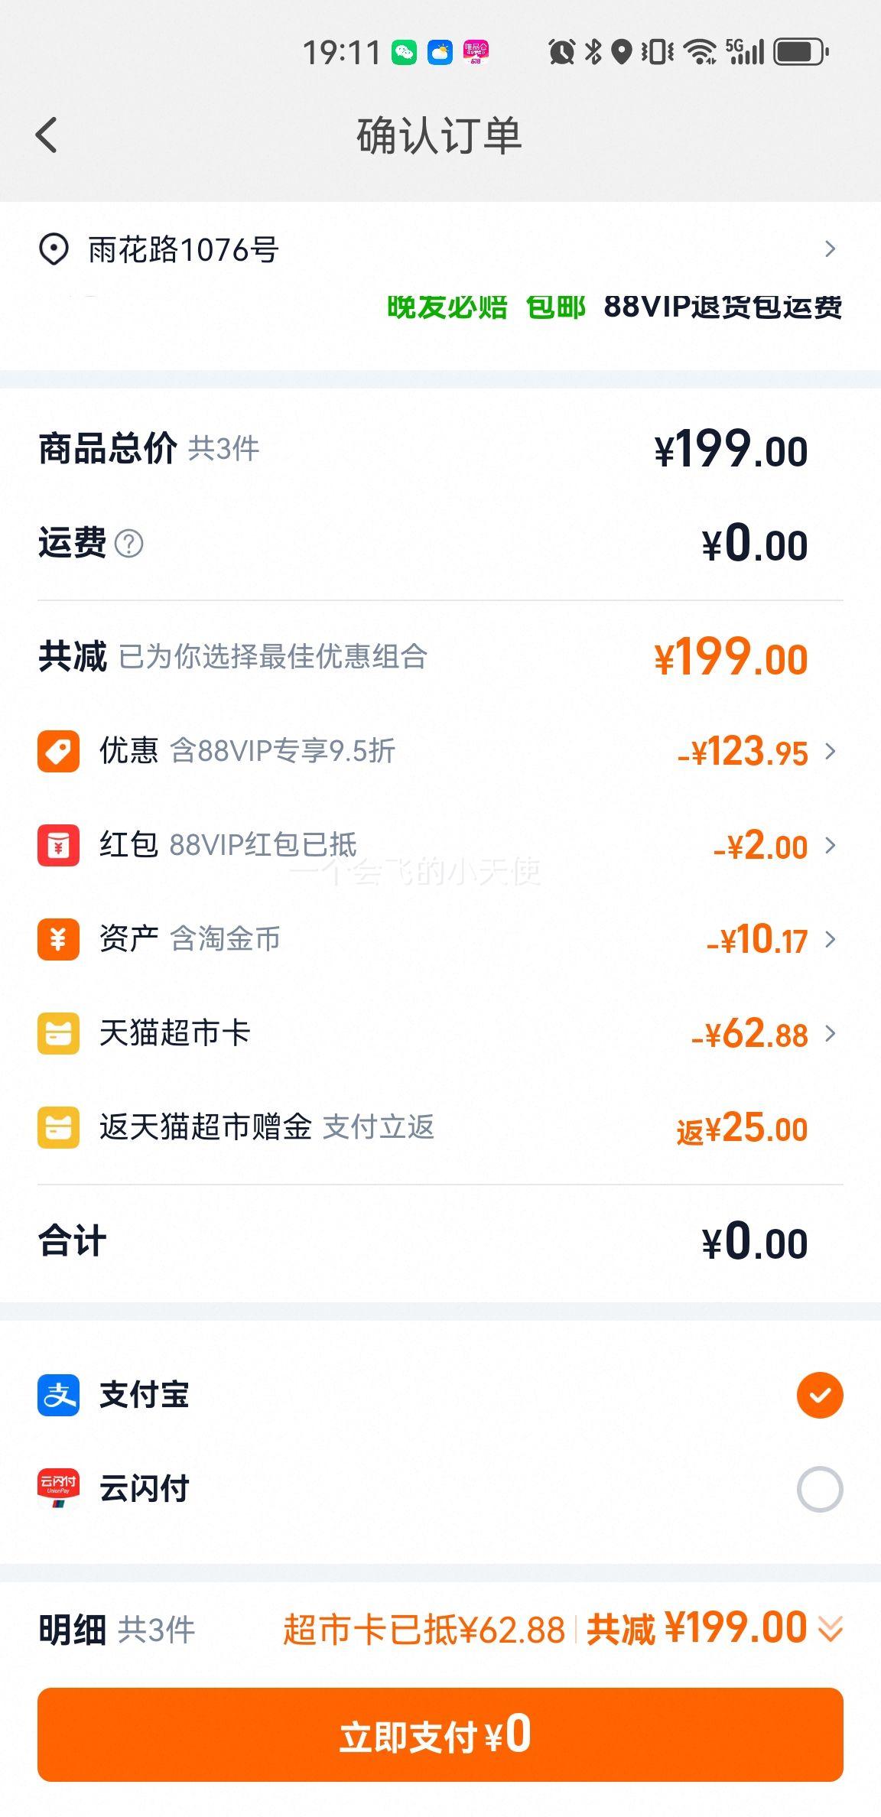Tap the 资产 yuan icon
The width and height of the screenshot is (881, 1817).
(x=58, y=939)
